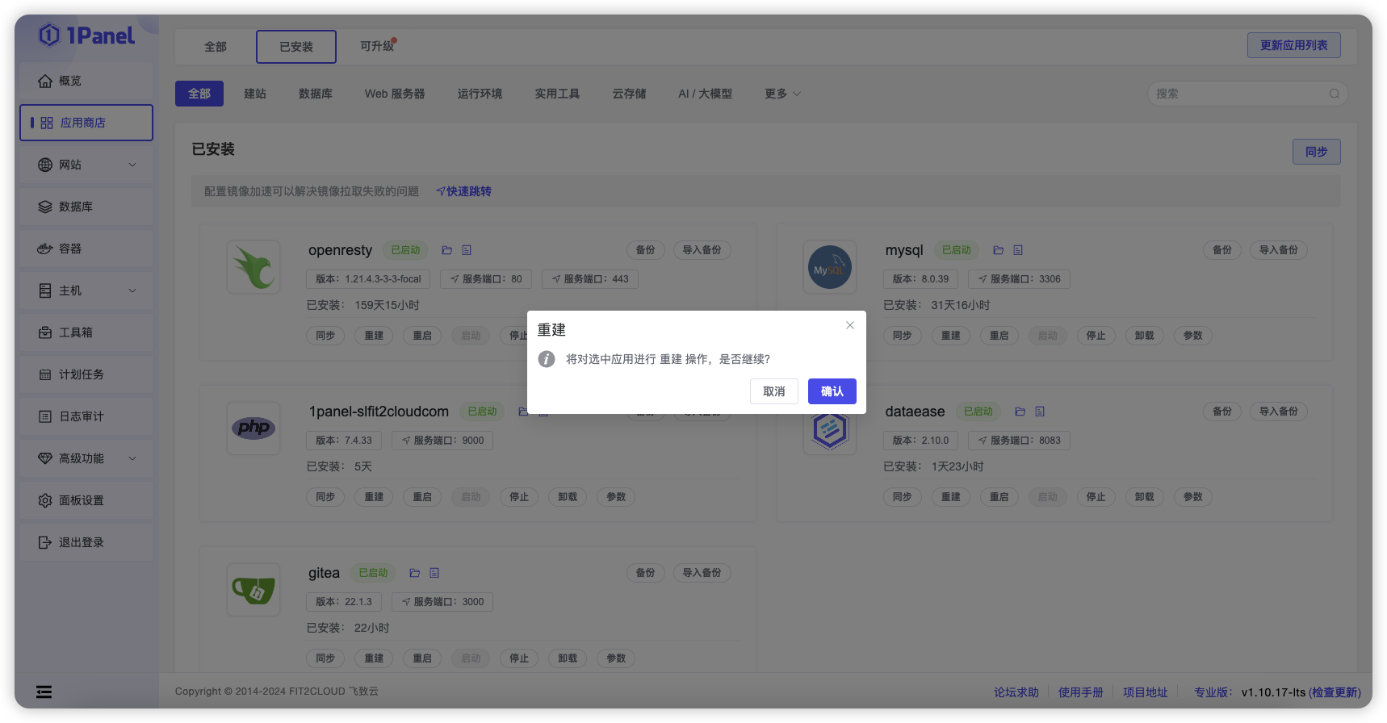
Task: Filter apps by 实用工具 category
Action: point(557,94)
